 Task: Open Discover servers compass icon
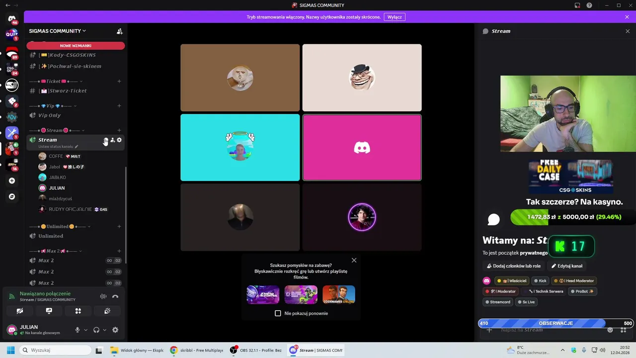[12, 196]
